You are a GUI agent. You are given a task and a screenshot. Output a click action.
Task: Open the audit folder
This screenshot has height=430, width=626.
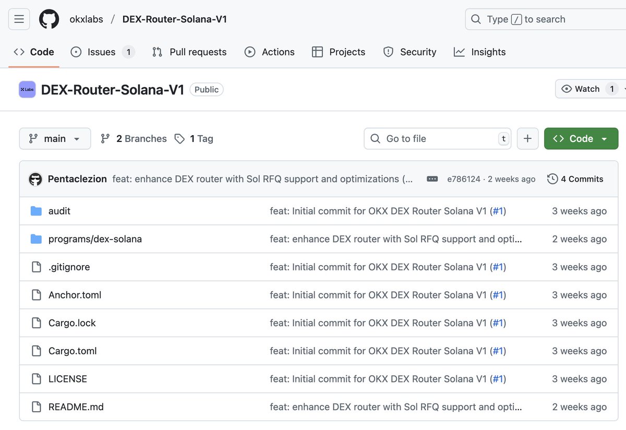click(59, 211)
